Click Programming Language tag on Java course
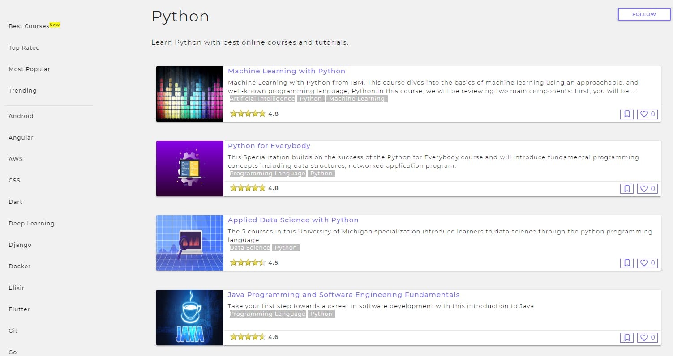The height and width of the screenshot is (356, 673). point(268,314)
